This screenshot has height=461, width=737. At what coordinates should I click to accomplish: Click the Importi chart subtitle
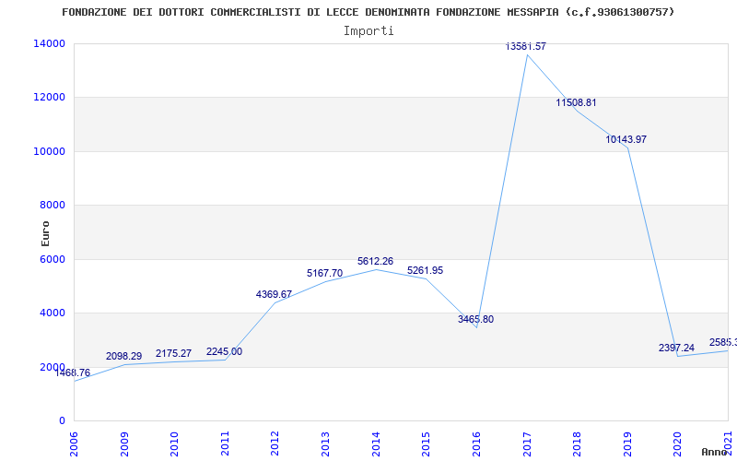click(x=368, y=31)
